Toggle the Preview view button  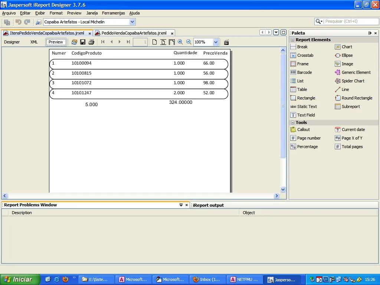[x=56, y=42]
